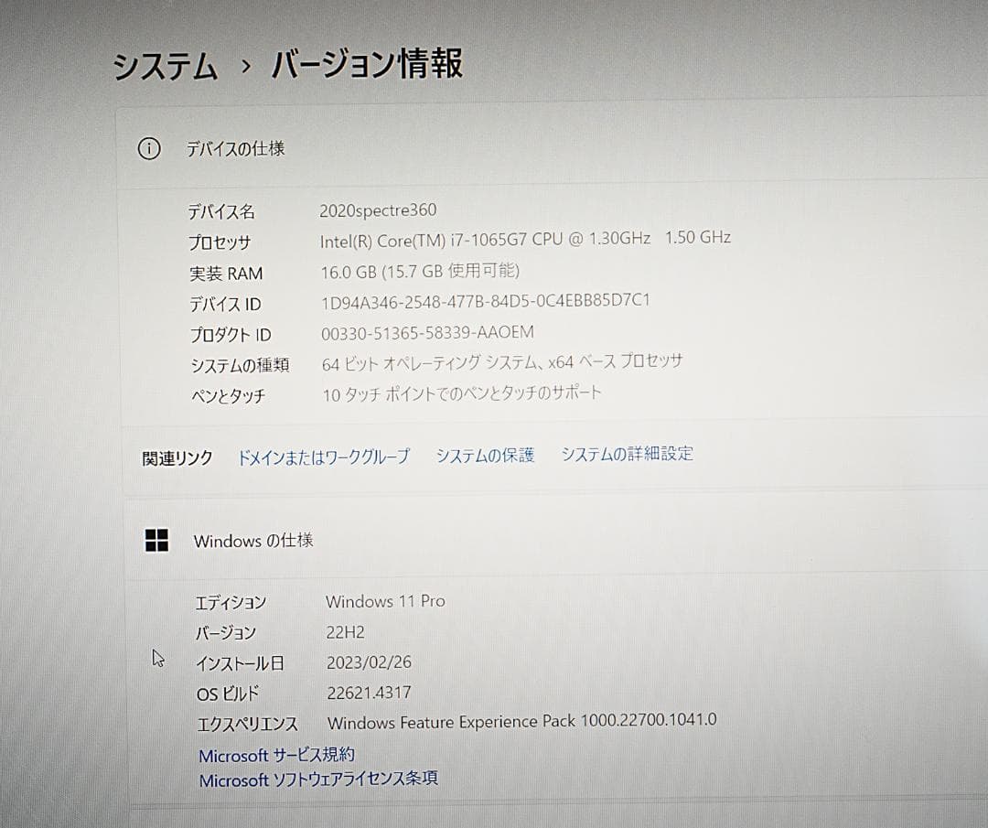This screenshot has height=828, width=988.
Task: Select the version value 22H2
Action: [x=345, y=632]
